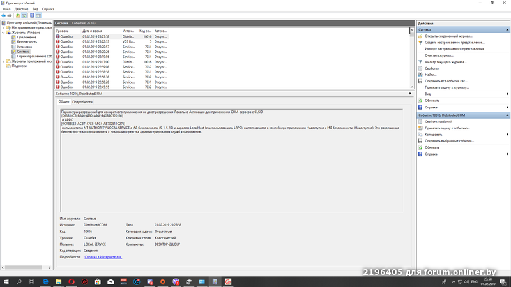Switch to the Подробности tab

(x=82, y=102)
